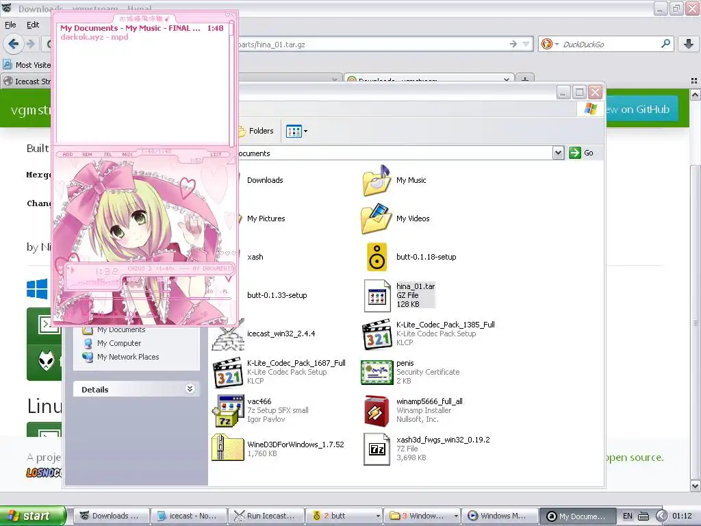Screen dimensions: 701x526
Task: Click the My Network Places icon
Action: click(88, 357)
